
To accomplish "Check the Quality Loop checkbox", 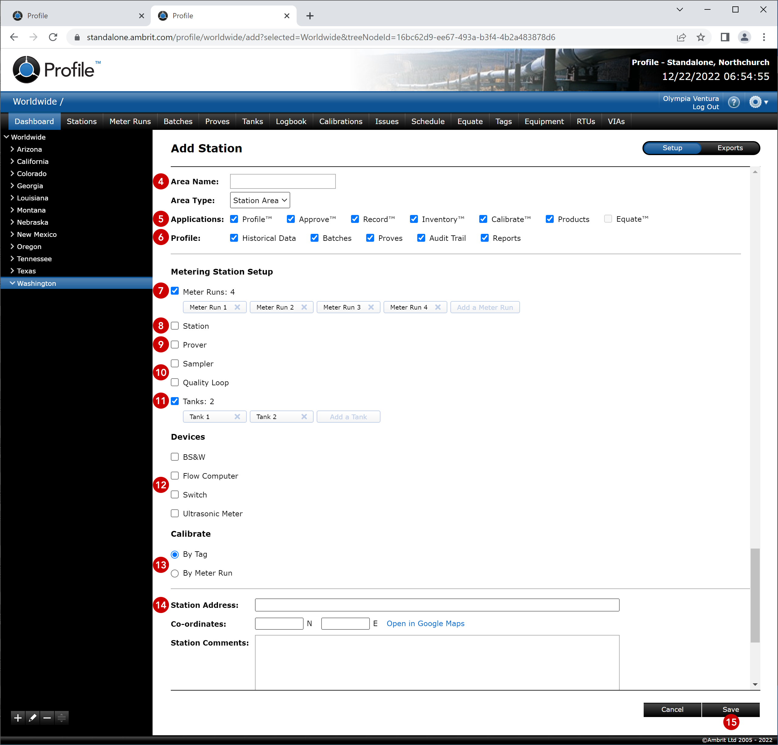I will coord(175,382).
